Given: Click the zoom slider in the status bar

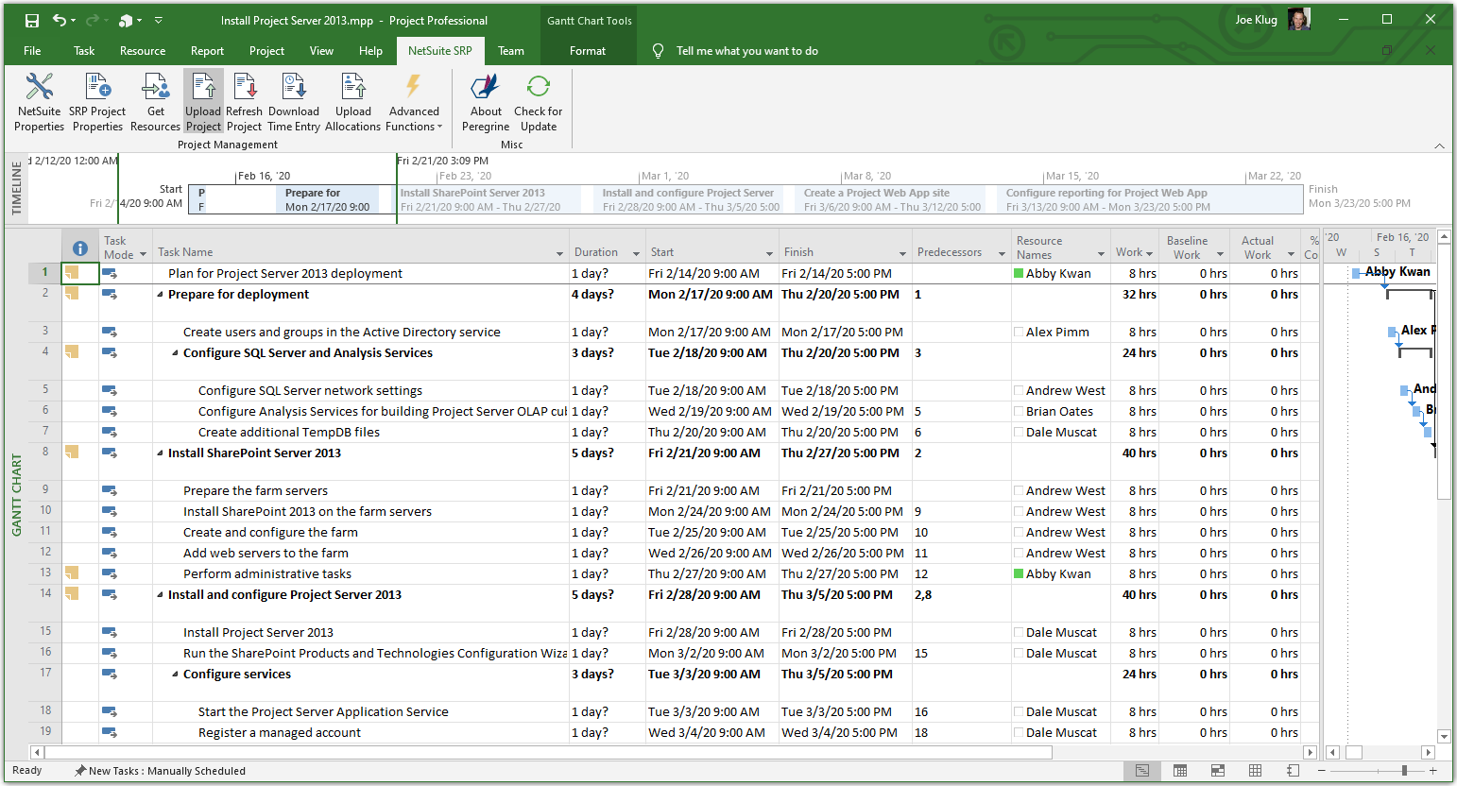Looking at the screenshot, I should (1404, 771).
